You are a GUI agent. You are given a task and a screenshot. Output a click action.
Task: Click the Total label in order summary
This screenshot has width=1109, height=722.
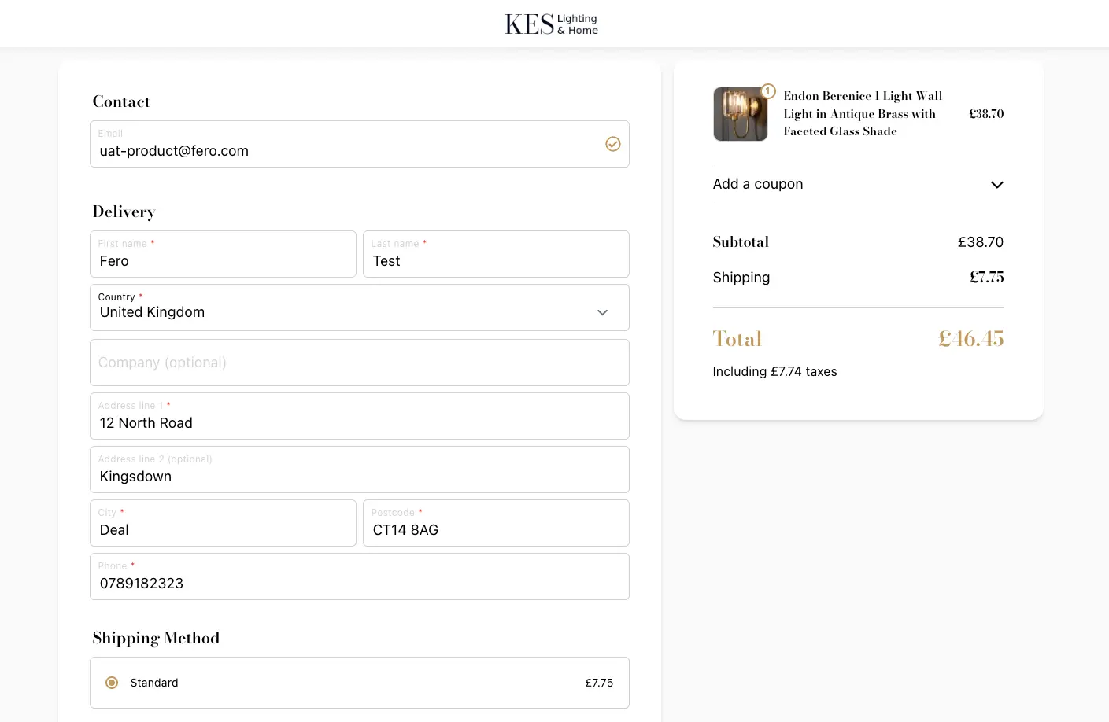[737, 339]
